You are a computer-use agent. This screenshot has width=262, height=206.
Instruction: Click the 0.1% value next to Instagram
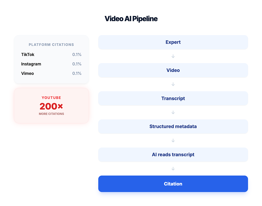point(77,64)
